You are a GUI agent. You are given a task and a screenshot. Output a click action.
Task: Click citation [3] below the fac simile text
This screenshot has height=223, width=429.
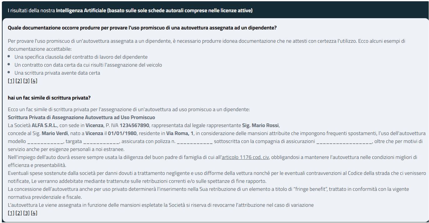pos(26,213)
